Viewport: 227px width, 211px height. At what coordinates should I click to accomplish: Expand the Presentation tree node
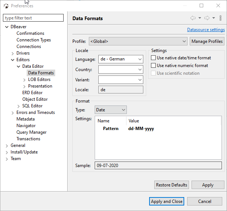pyautogui.click(x=24, y=86)
